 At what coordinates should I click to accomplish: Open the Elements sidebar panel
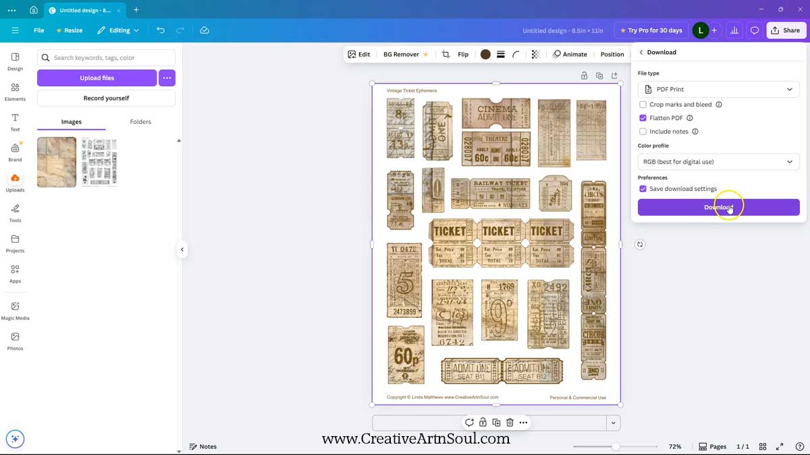pyautogui.click(x=15, y=92)
